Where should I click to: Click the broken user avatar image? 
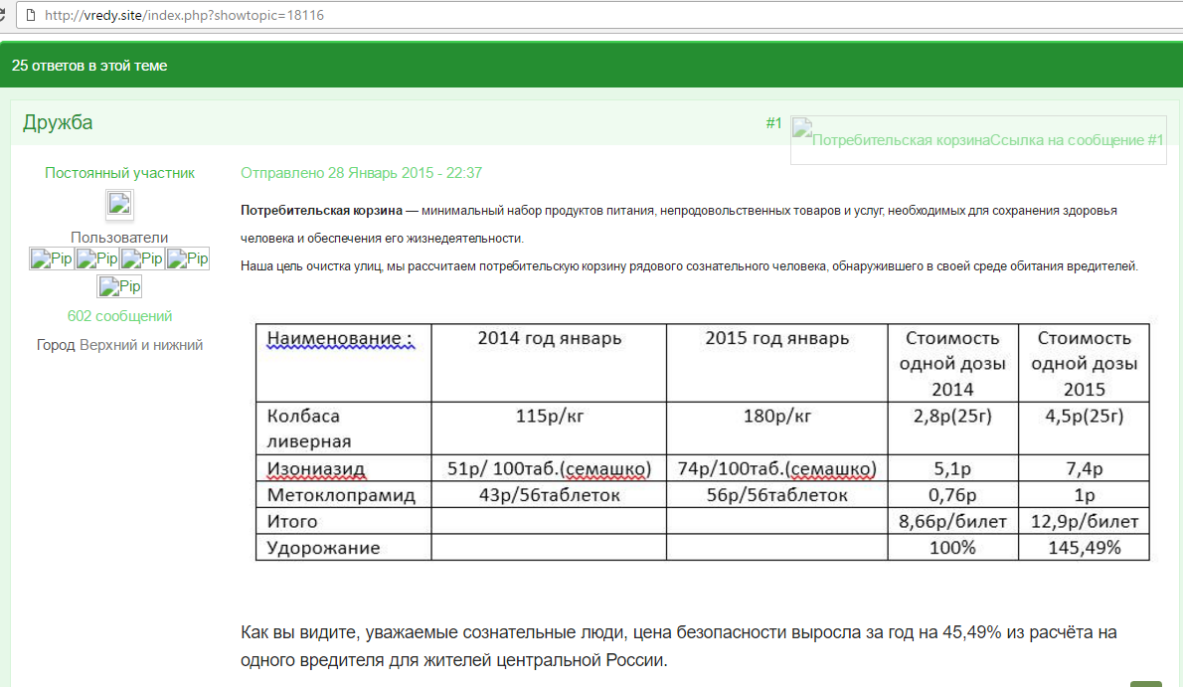(x=119, y=204)
